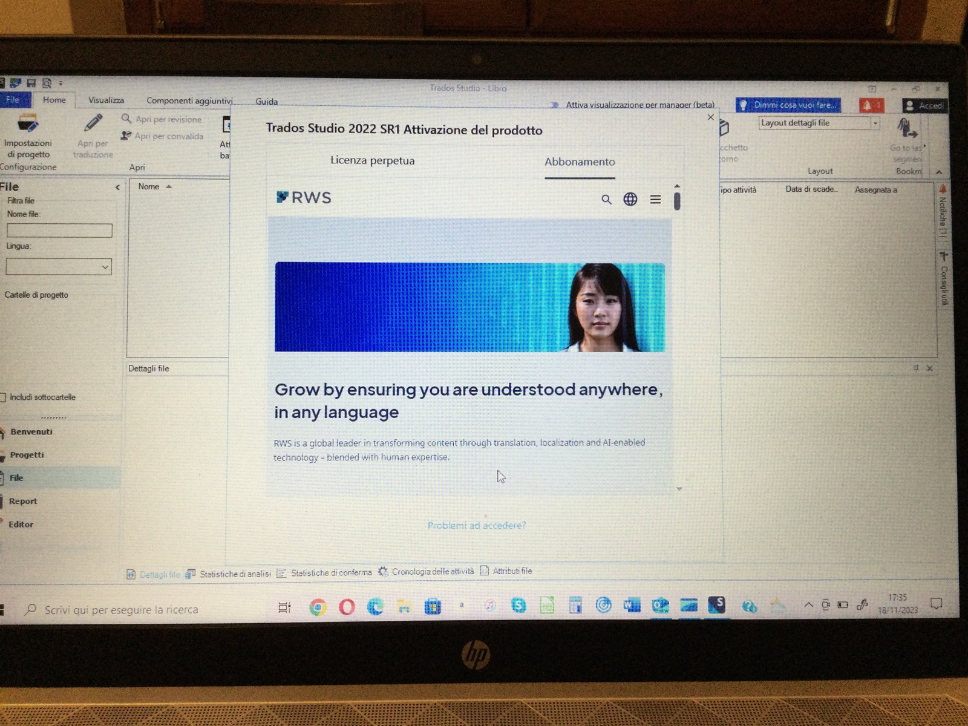Open Apri per revisione with magnifier icon
The height and width of the screenshot is (726, 968).
coord(126,119)
